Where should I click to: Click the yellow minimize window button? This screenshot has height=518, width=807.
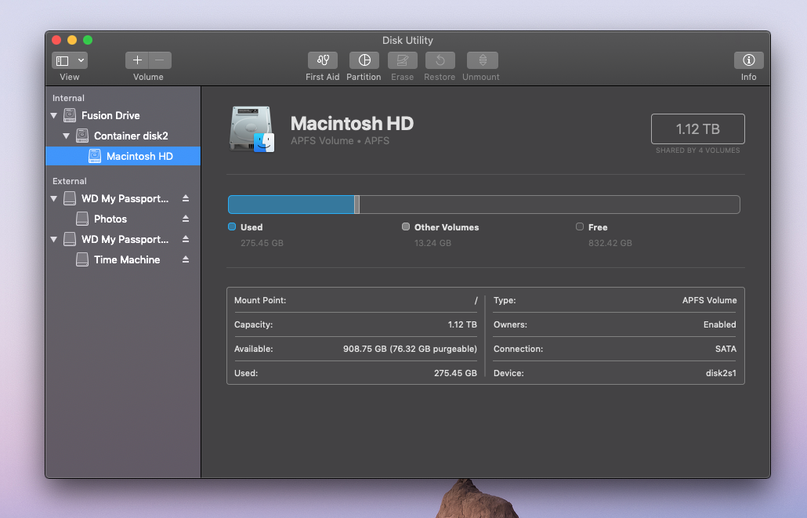coord(72,40)
